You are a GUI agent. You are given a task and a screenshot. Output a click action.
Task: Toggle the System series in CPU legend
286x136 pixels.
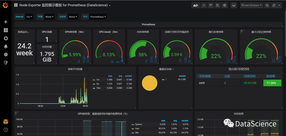(138, 124)
